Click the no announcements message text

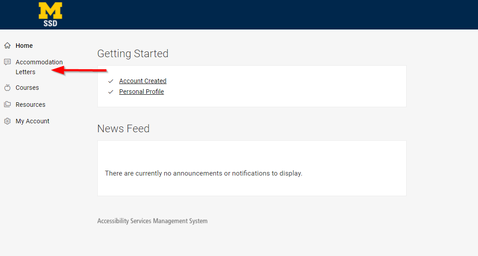pyautogui.click(x=204, y=173)
